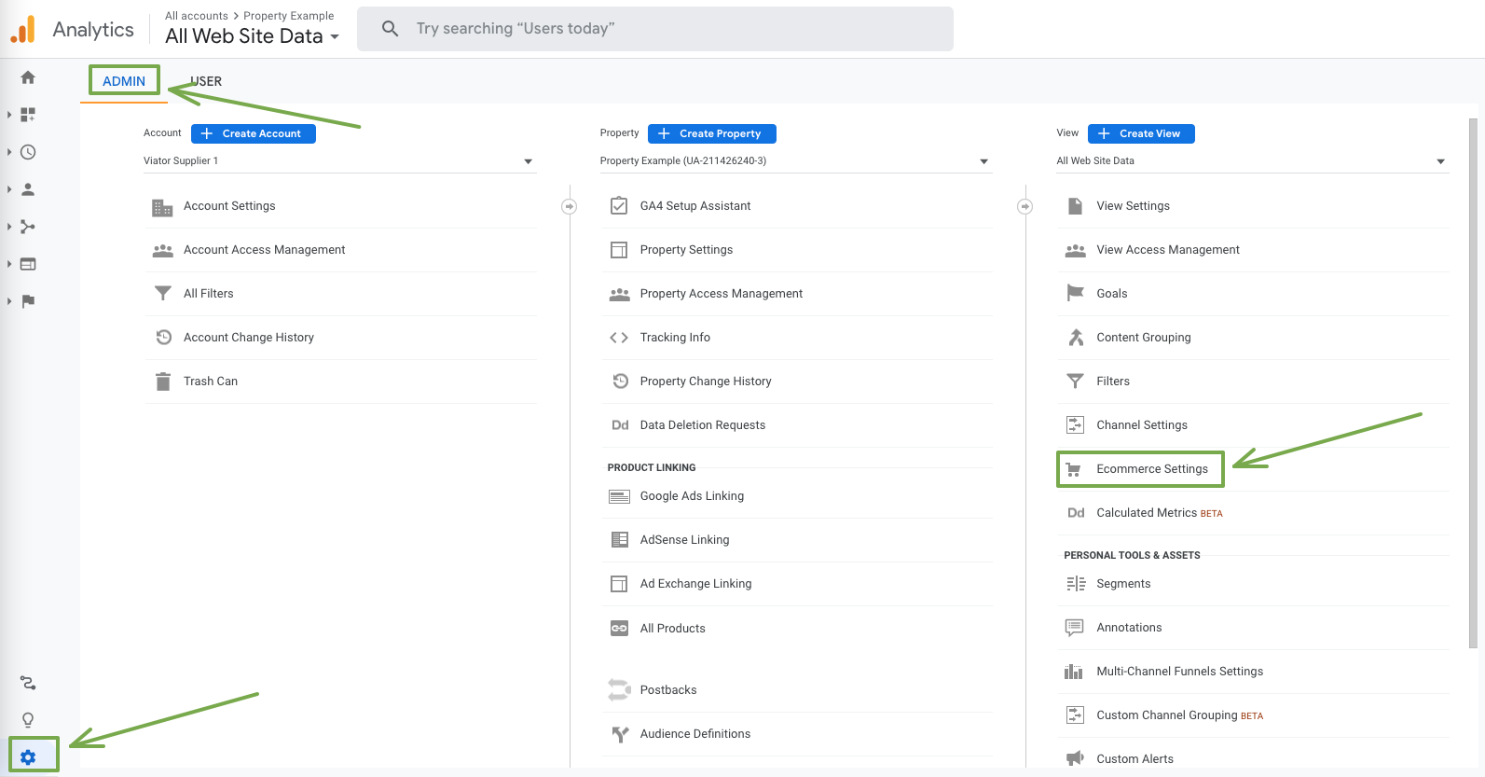Open Customization dashboards icon in sidebar
This screenshot has width=1485, height=777.
(x=28, y=115)
